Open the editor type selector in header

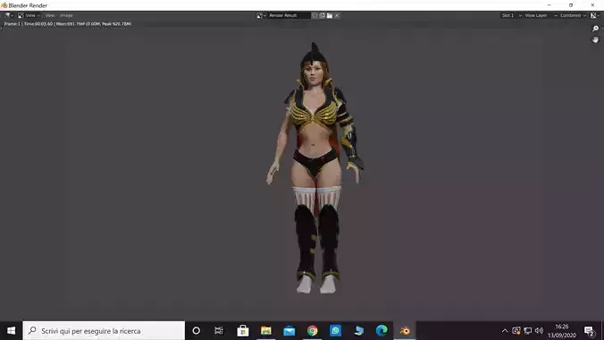click(9, 15)
